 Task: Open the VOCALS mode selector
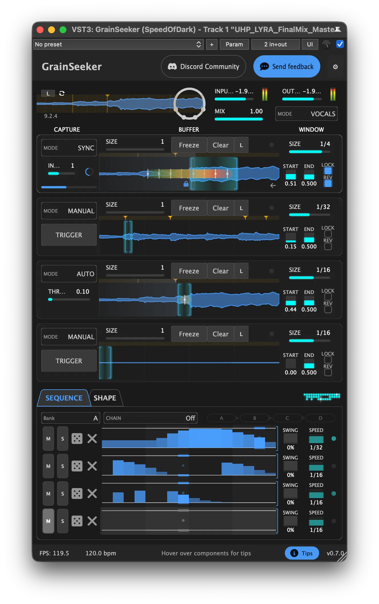[306, 114]
